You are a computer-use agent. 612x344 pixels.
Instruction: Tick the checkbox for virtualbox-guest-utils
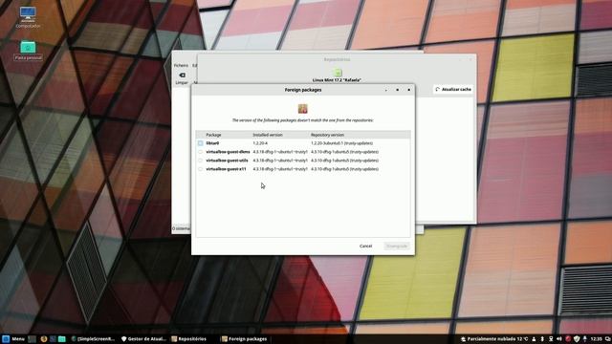pos(200,161)
